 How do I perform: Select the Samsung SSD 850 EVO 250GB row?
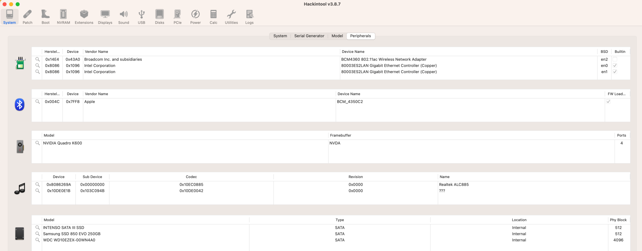(x=331, y=234)
